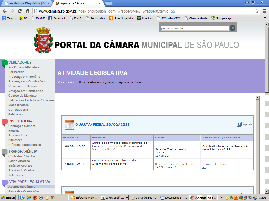Image resolution: width=269 pixels, height=201 pixels.
Task: Expand hidden system tray icons
Action: pyautogui.click(x=222, y=198)
